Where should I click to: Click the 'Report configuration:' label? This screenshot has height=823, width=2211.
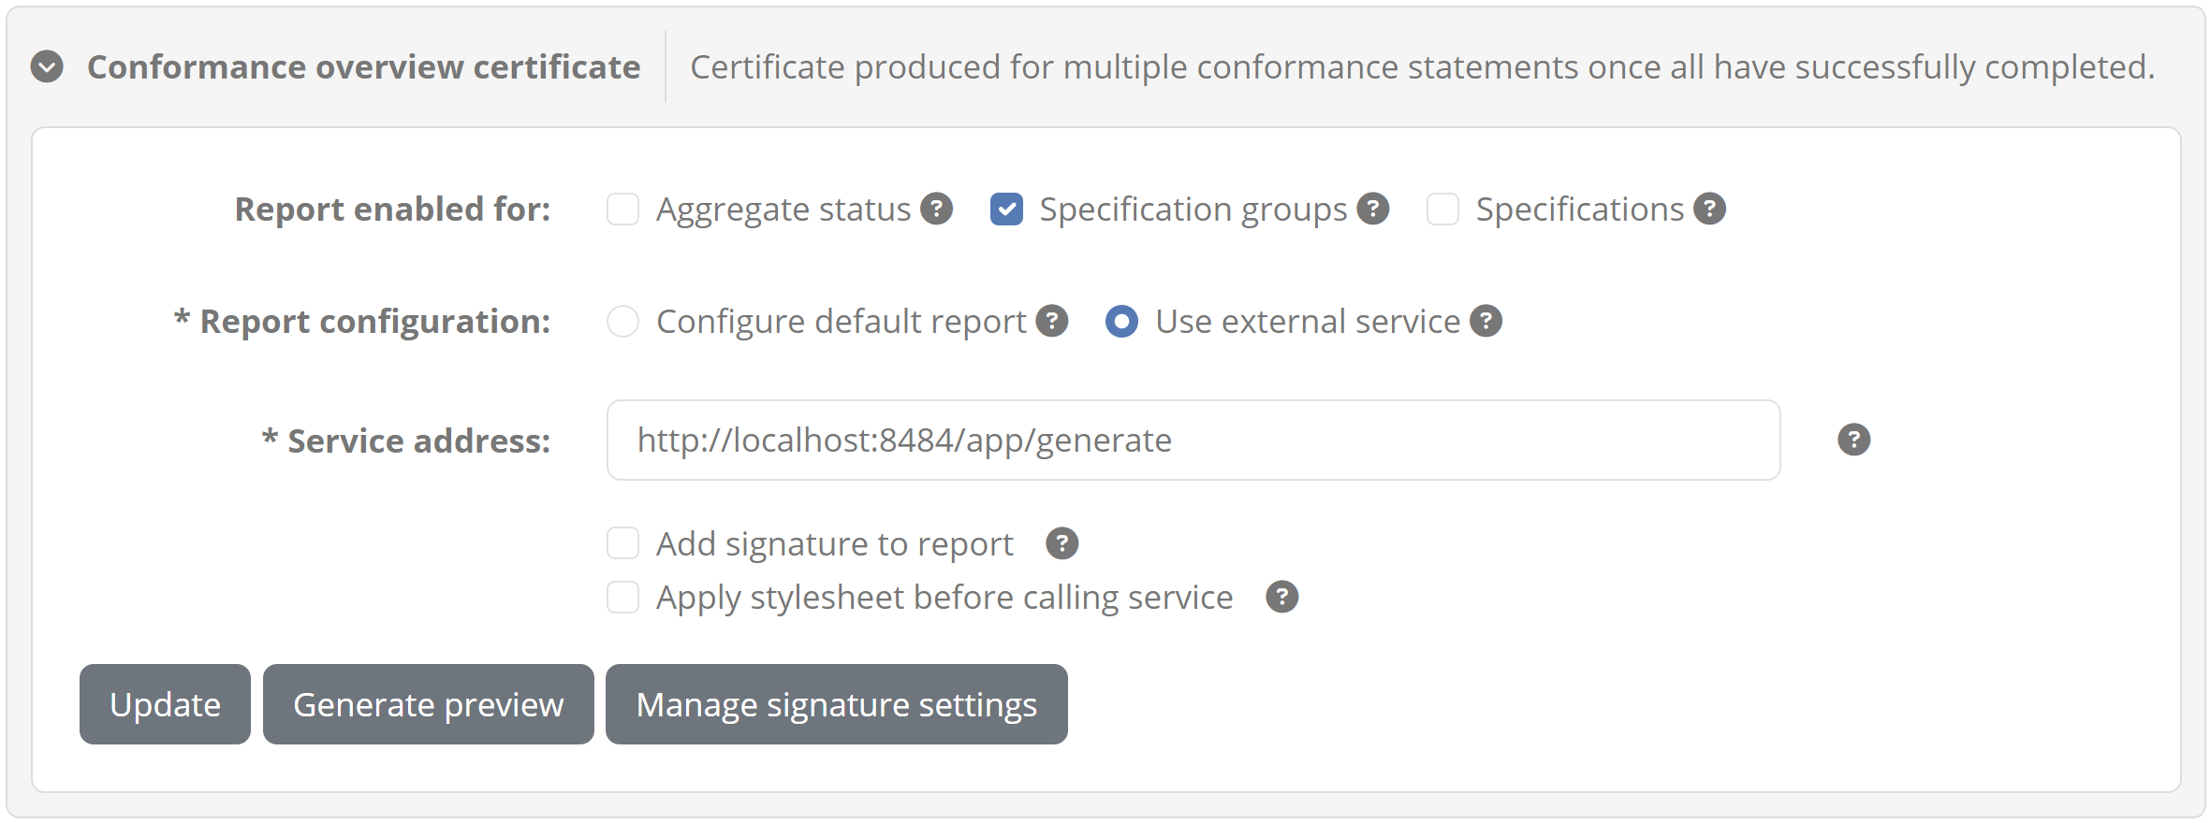click(362, 322)
